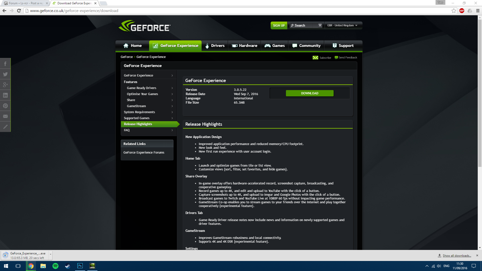
Task: Open the Drivers navigation tab
Action: (x=215, y=46)
